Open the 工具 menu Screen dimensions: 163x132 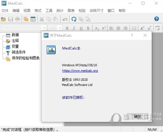(49, 11)
